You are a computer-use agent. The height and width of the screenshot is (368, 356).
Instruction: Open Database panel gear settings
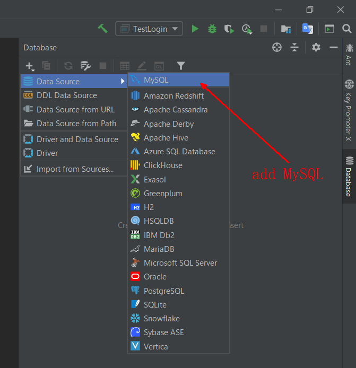coord(316,47)
